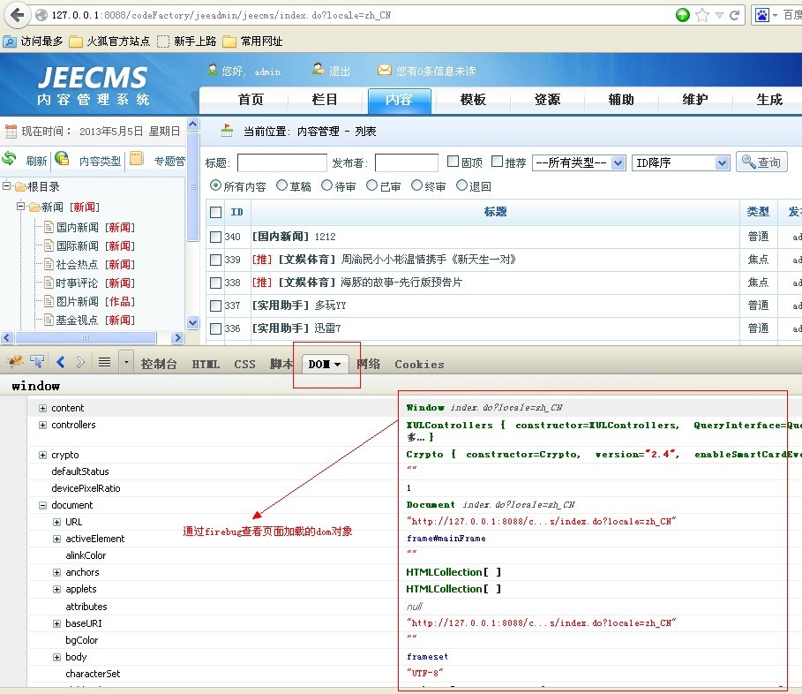Image resolution: width=802 pixels, height=694 pixels.
Task: Click the 专题管 topic folder icon
Action: click(x=137, y=159)
